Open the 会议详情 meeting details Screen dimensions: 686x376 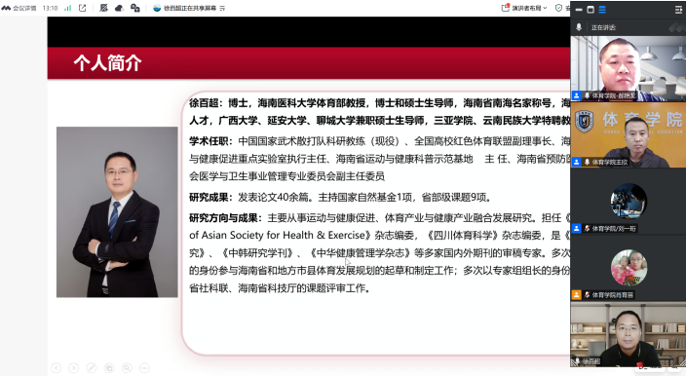click(x=19, y=8)
